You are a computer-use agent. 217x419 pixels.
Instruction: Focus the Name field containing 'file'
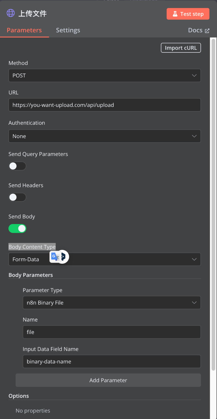click(112, 332)
